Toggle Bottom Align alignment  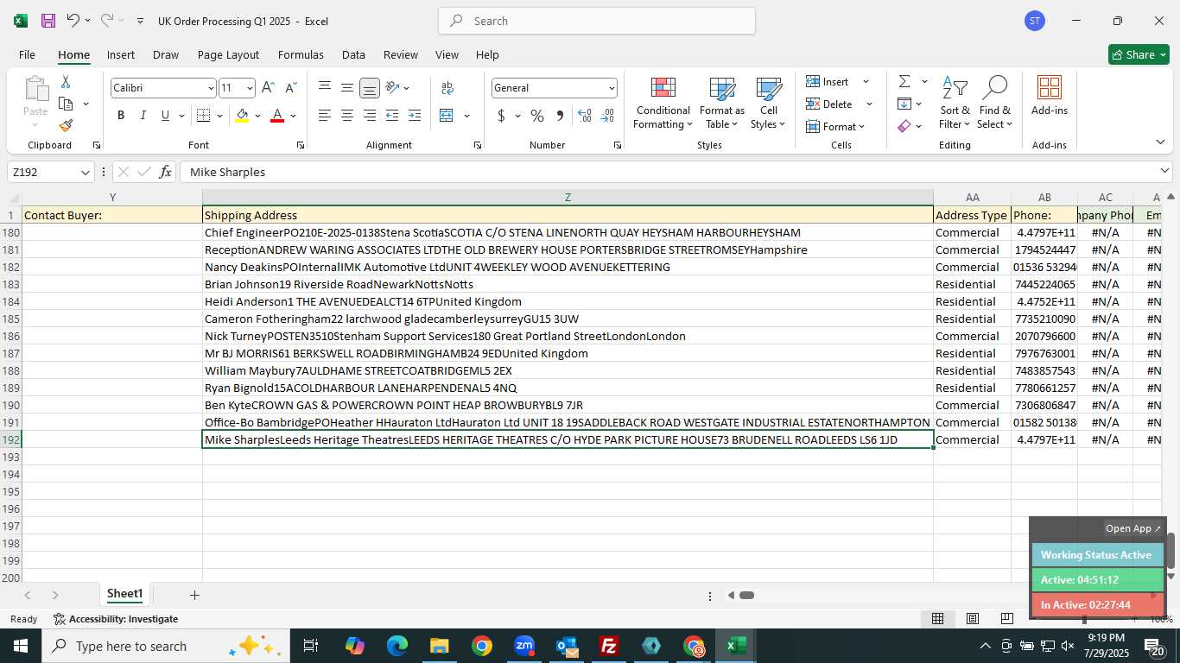[370, 88]
